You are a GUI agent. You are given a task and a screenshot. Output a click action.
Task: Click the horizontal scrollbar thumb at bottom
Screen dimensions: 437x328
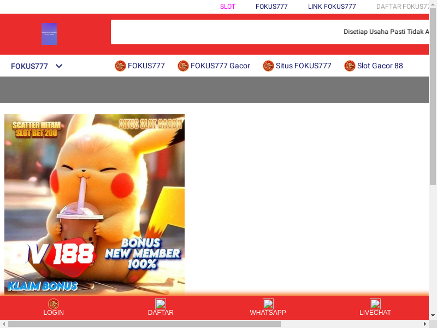tap(144, 324)
